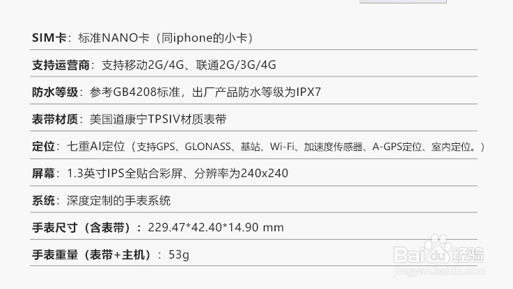Select the 表带材质 label

(56, 119)
